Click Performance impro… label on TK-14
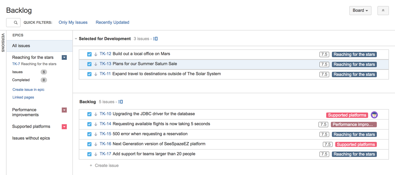Screen dimensions: 395x175 (354, 125)
